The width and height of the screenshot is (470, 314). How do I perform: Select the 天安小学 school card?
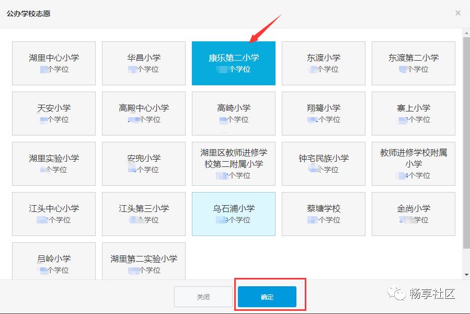[54, 114]
